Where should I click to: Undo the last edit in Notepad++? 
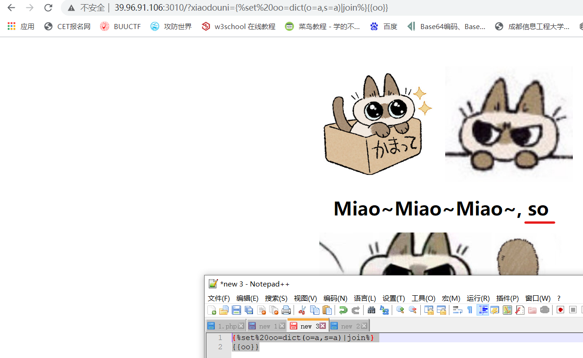[x=343, y=310]
